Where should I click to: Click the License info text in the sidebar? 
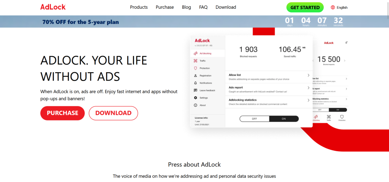[201, 118]
